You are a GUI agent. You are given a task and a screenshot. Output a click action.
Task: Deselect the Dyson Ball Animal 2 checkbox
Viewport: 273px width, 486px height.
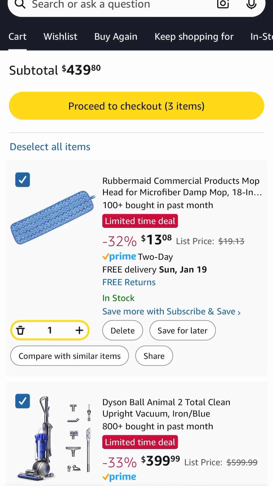point(22,401)
